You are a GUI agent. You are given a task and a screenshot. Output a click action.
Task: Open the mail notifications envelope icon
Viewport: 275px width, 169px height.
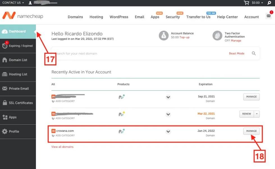269,16
